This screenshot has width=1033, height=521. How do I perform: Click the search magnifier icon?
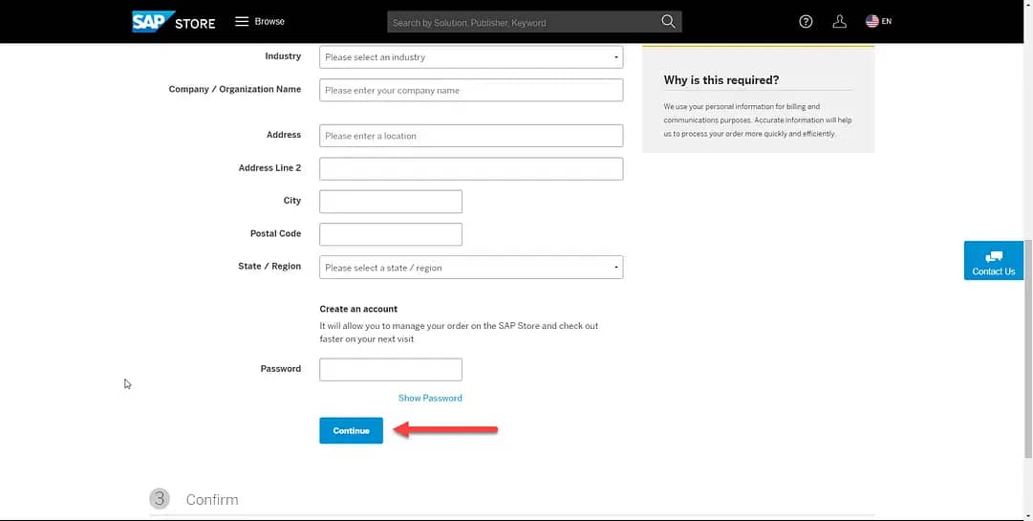[668, 22]
